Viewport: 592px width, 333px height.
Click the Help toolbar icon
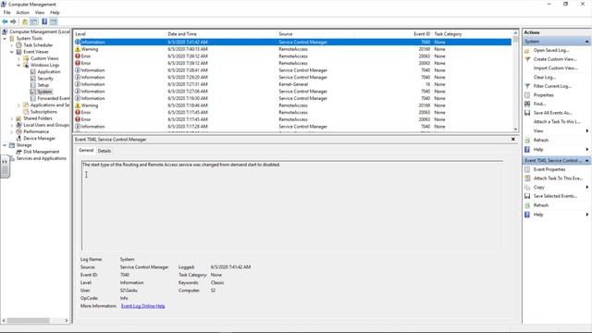(44, 22)
